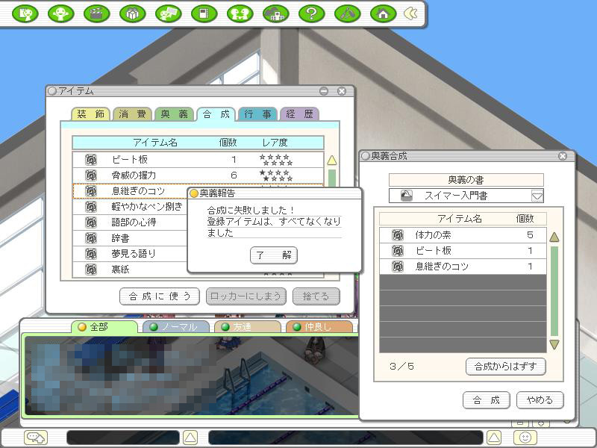Image resolution: width=597 pixels, height=448 pixels.
Task: Click the icon beside 辞書
Action: (91, 238)
